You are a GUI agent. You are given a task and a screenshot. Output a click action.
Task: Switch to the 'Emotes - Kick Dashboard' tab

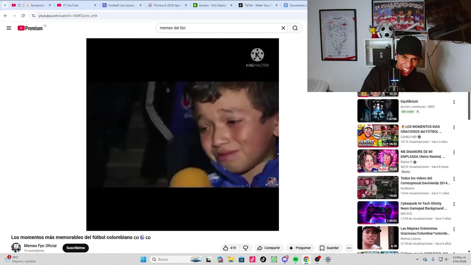(x=213, y=5)
